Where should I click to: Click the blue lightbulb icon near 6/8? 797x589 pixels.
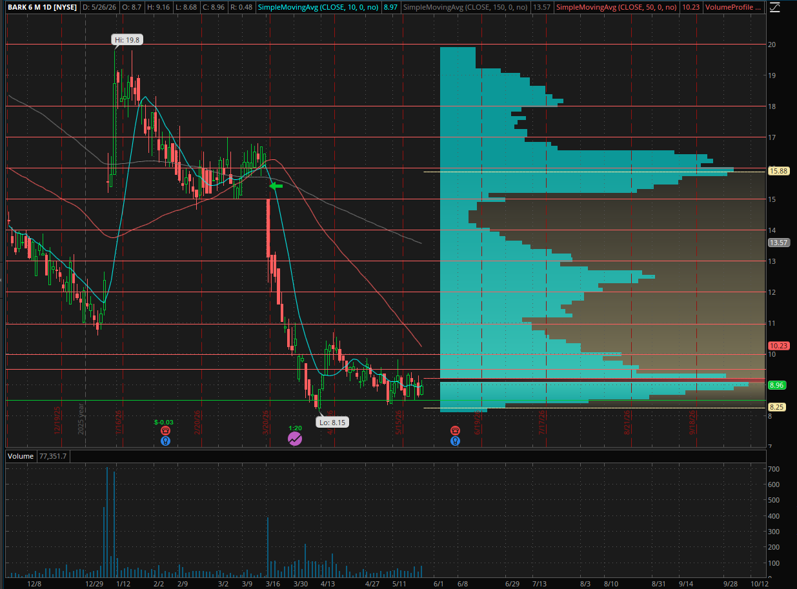455,441
